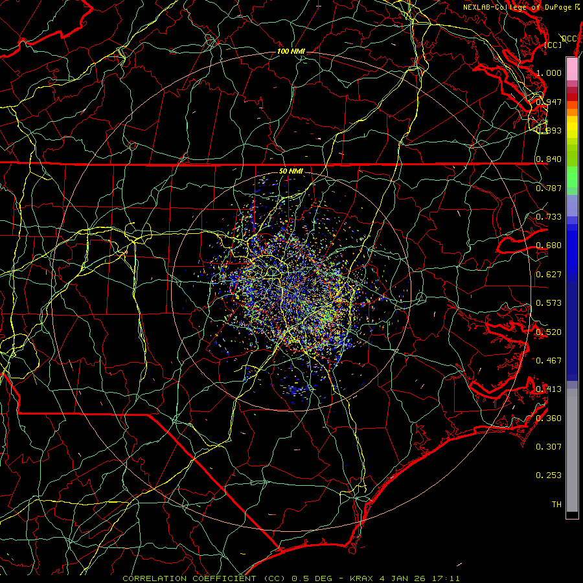The height and width of the screenshot is (583, 583).
Task: Select the 0.413 scale value
Action: point(549,389)
